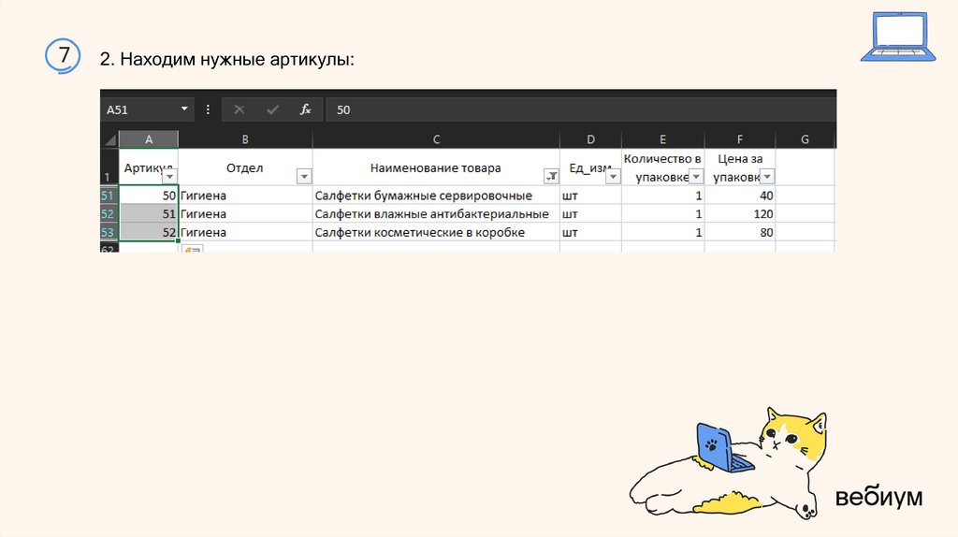Expand the Ед_изм filter dropdown

tap(612, 176)
